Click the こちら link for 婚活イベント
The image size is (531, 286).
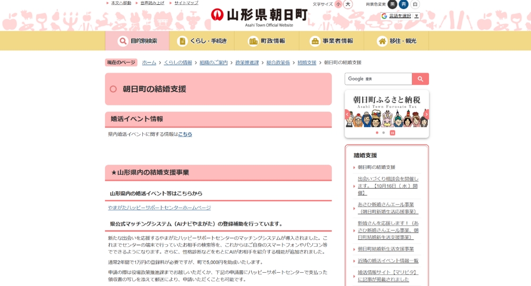(x=185, y=134)
